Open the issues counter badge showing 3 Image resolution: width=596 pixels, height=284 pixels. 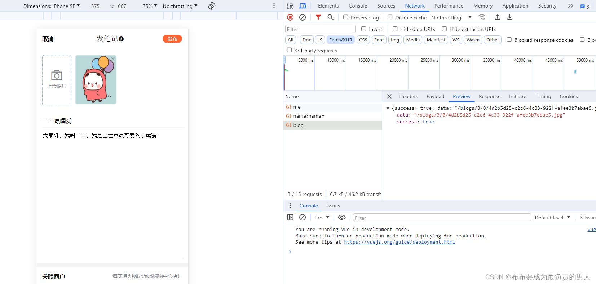pos(585,6)
